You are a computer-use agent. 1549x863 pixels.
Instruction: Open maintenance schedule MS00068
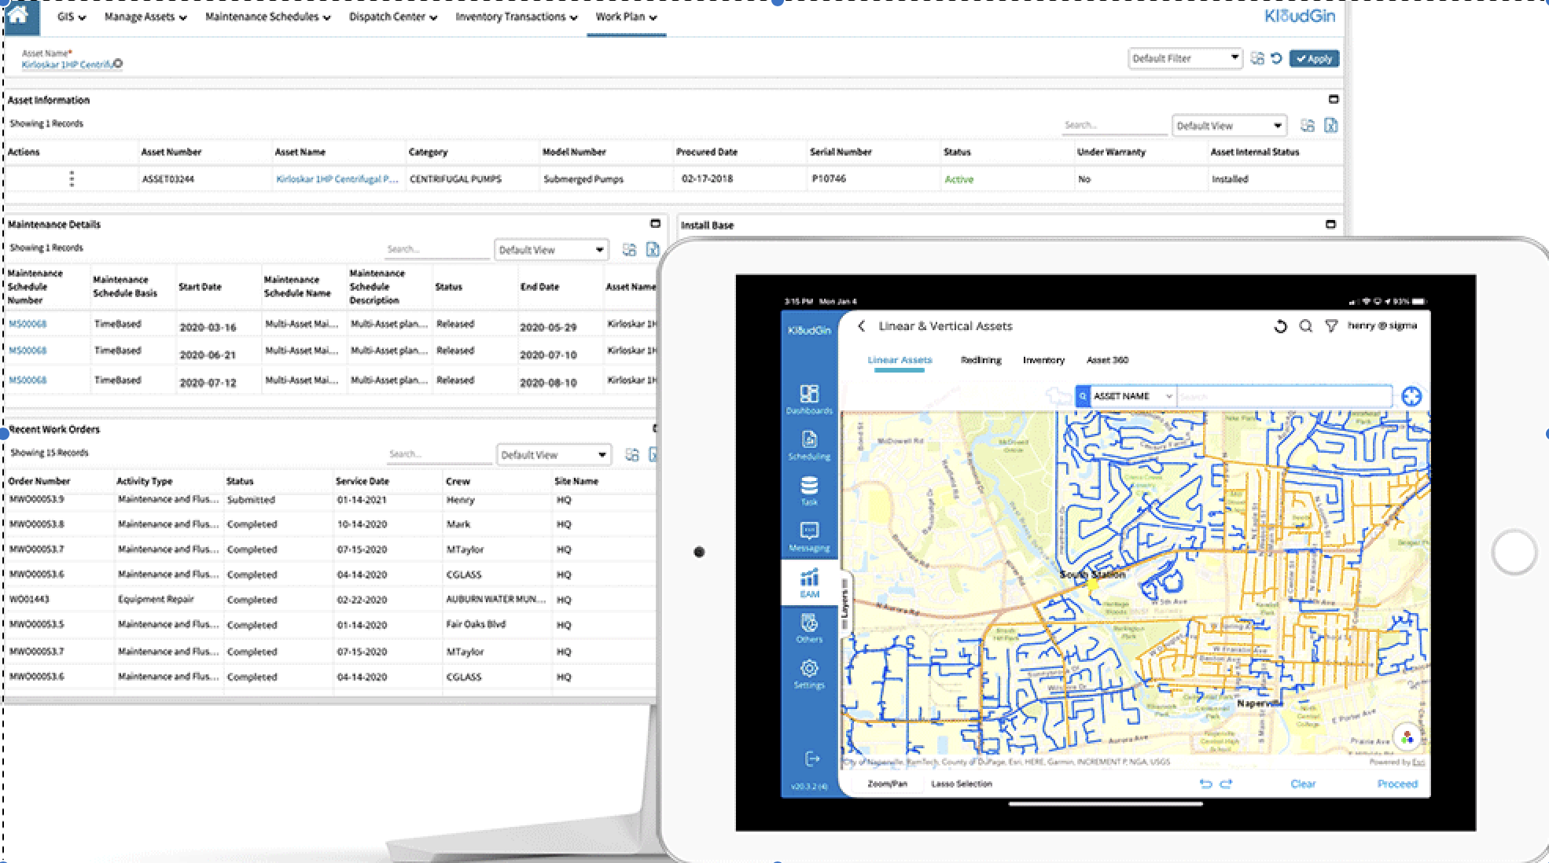pyautogui.click(x=28, y=323)
